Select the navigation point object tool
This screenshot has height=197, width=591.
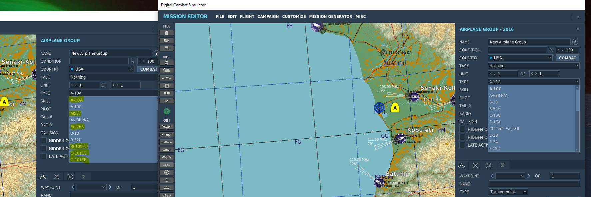coord(166,165)
